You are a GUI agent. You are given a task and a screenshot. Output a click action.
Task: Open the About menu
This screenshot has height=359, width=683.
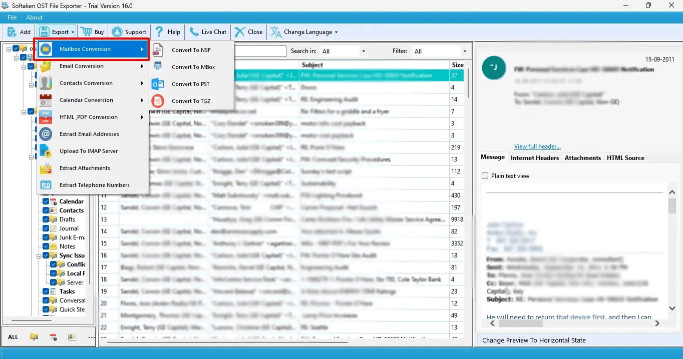pyautogui.click(x=35, y=17)
